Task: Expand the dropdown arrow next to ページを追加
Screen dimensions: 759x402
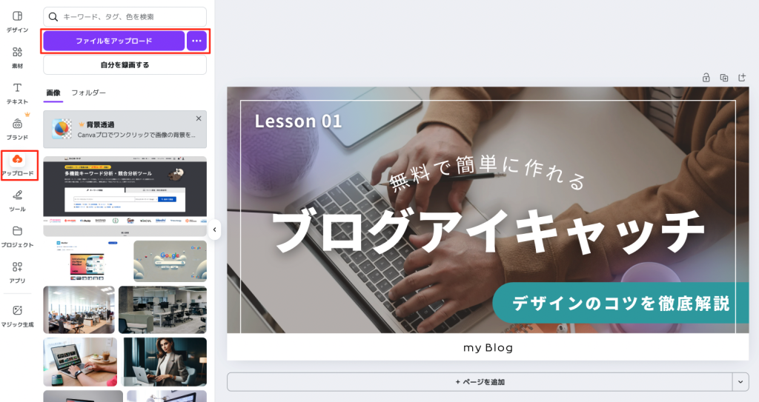Action: 740,382
